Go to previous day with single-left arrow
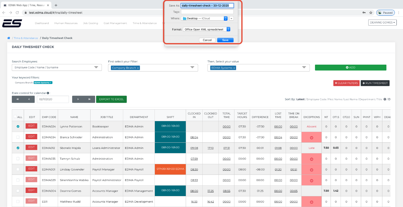This screenshot has width=403, height=207. coord(29,99)
